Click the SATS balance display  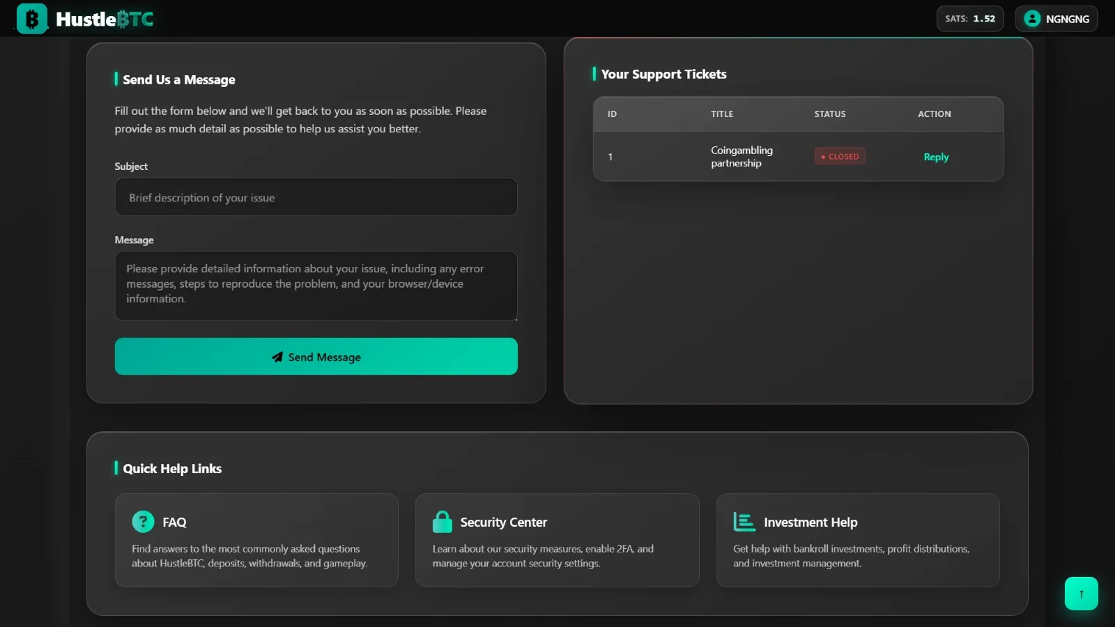click(x=969, y=19)
